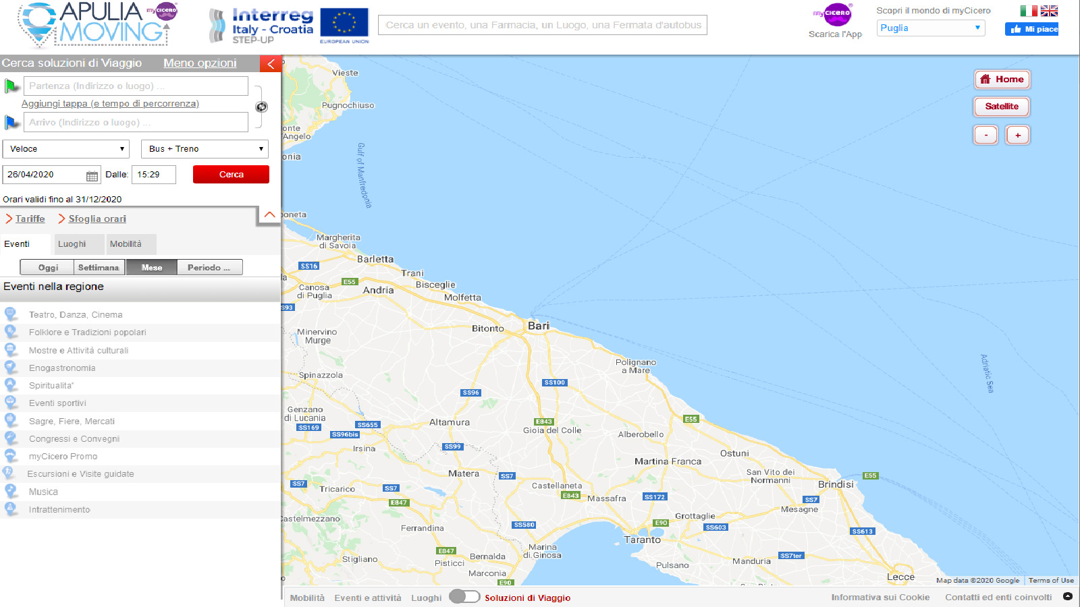Open the Veloce route type dropdown

65,149
